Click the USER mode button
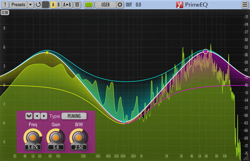Viewport: 250px width, 161px height. click(x=105, y=5)
